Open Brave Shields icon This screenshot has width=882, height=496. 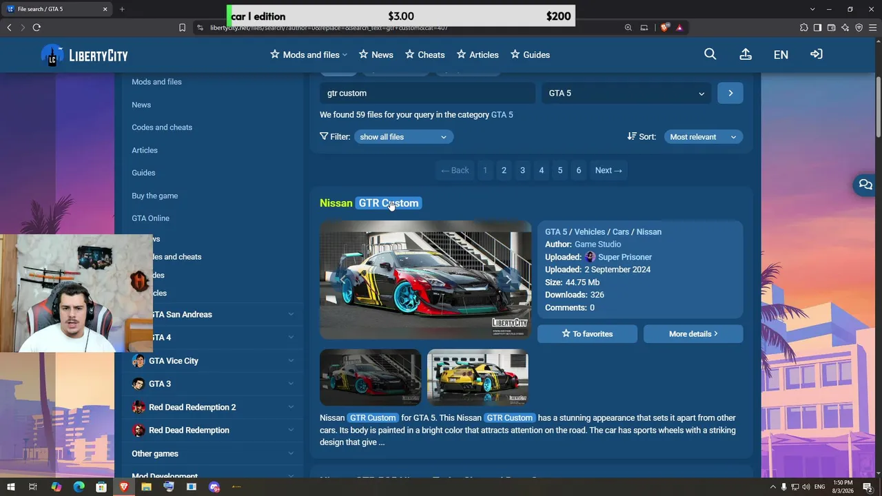(665, 28)
